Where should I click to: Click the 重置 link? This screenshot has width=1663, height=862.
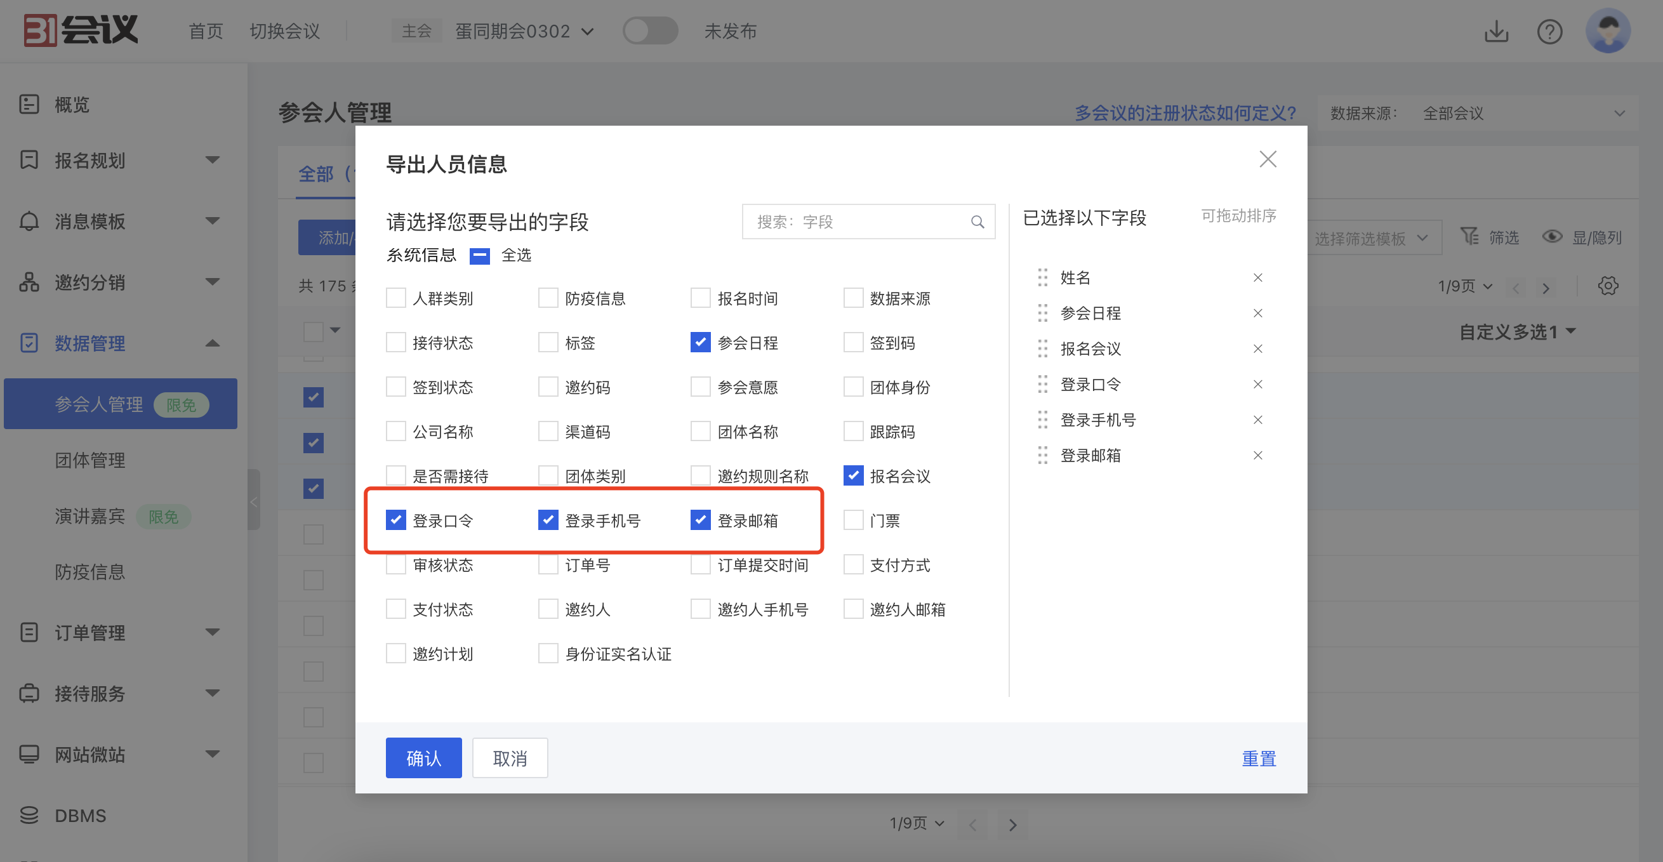click(x=1259, y=758)
